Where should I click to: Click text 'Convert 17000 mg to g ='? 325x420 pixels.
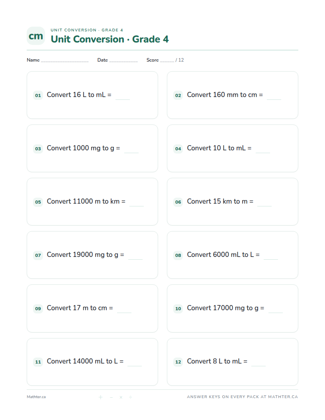click(x=225, y=308)
